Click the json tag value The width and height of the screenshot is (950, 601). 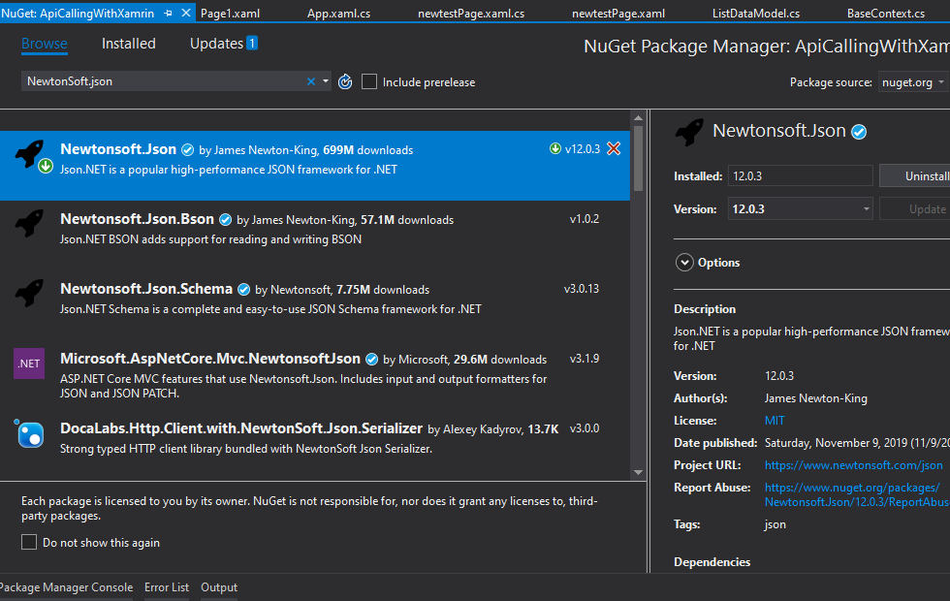pos(775,524)
